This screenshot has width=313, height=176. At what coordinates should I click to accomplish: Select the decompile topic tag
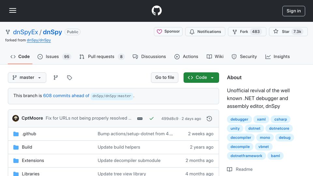click(240, 147)
